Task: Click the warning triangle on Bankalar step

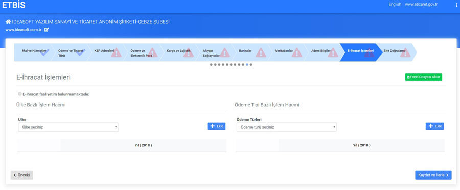Action: [x=261, y=52]
